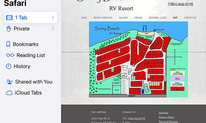The width and height of the screenshot is (206, 123).
Task: Click the compass rose on the map
Action: click(175, 57)
